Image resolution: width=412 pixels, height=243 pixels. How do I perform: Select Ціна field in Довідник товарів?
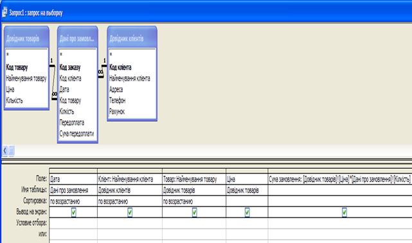click(10, 89)
